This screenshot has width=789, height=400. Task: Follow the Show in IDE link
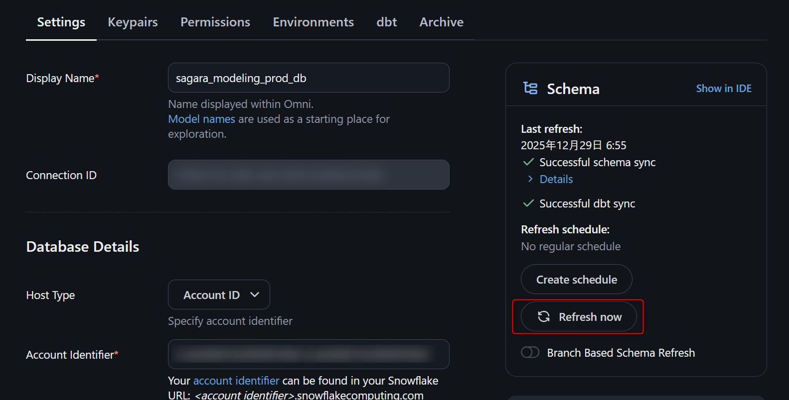point(724,89)
